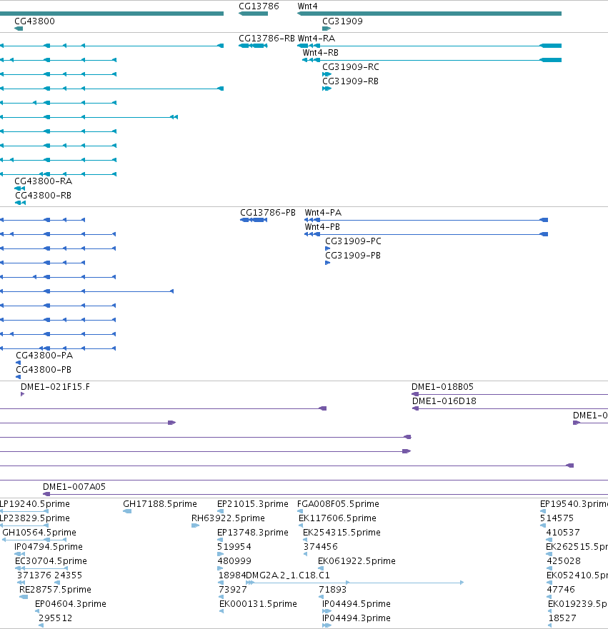Click GH17188.5prime EST label
This screenshot has height=629, width=608.
[160, 504]
